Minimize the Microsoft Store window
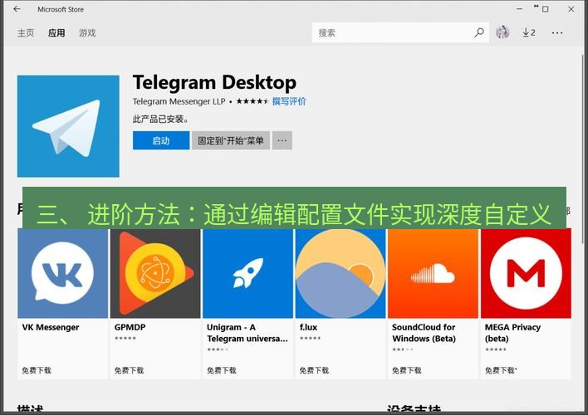 519,9
